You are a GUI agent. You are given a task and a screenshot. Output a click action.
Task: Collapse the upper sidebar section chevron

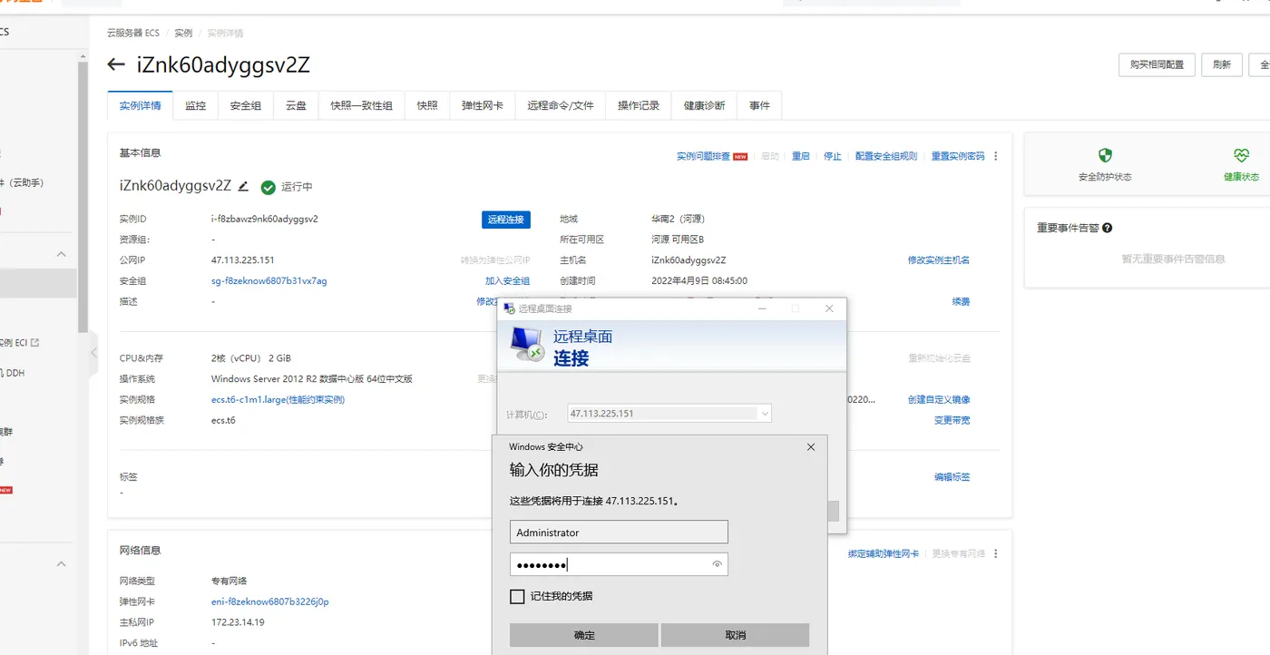coord(62,255)
